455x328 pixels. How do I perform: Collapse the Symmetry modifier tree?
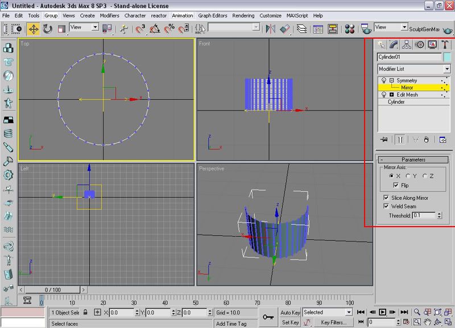pos(391,81)
